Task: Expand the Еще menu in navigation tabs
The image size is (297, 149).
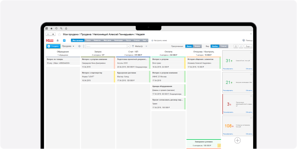Action: click(x=145, y=41)
